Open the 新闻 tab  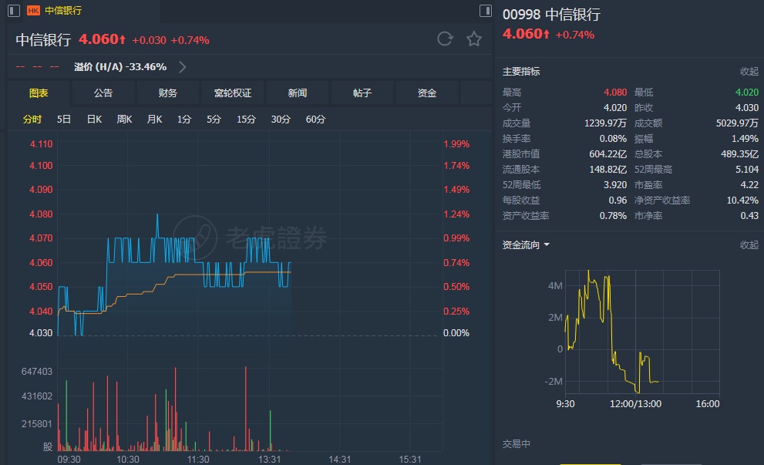pos(298,93)
